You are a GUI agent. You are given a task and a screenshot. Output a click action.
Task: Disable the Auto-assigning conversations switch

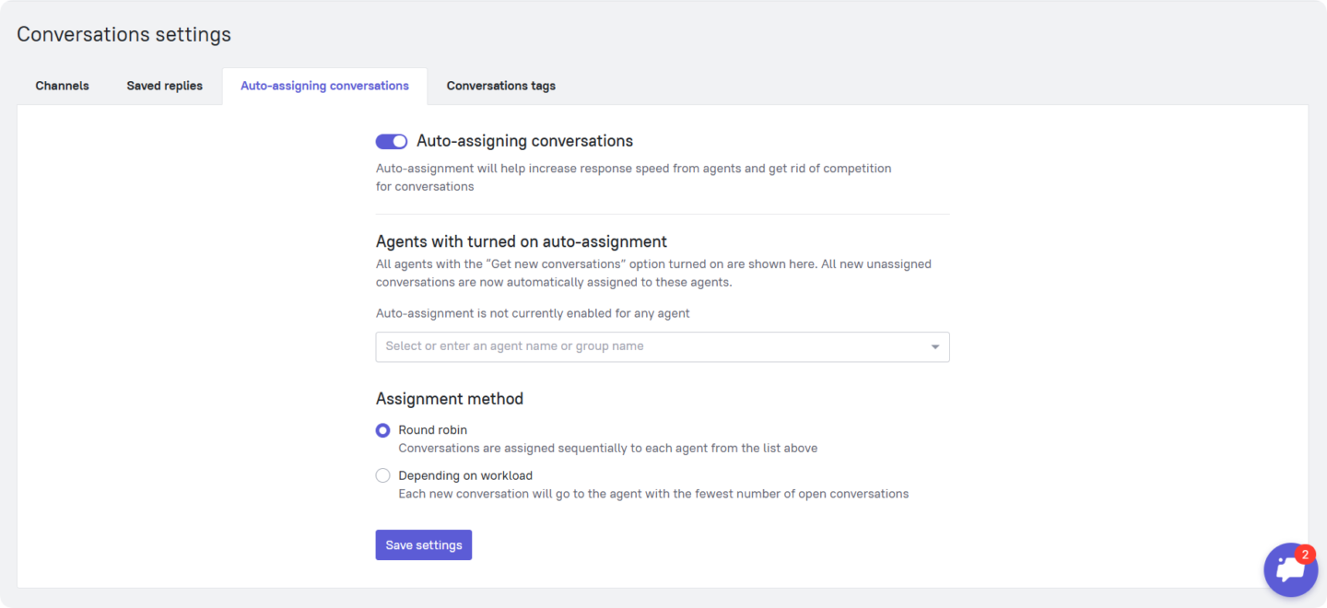392,141
